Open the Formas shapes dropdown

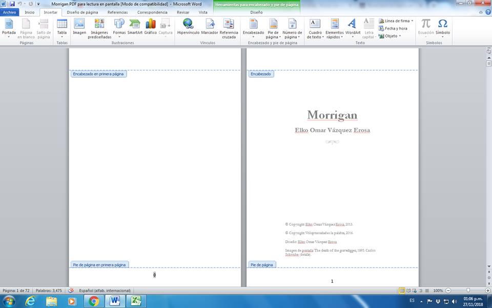(119, 28)
